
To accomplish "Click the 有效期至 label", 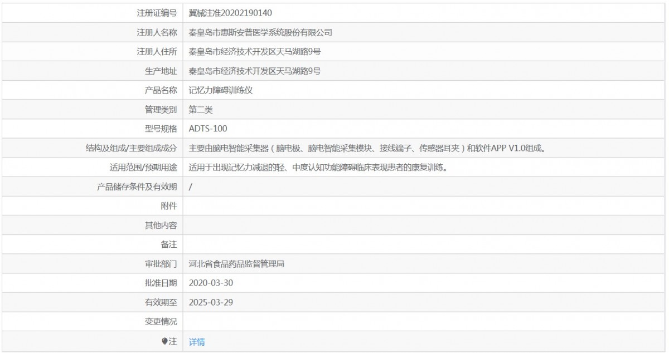I will pyautogui.click(x=161, y=302).
